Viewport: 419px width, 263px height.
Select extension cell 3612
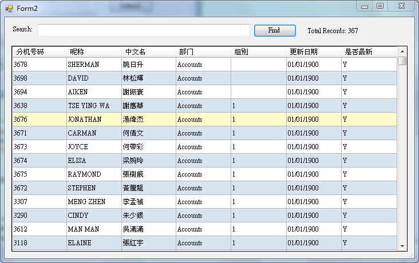pos(39,229)
